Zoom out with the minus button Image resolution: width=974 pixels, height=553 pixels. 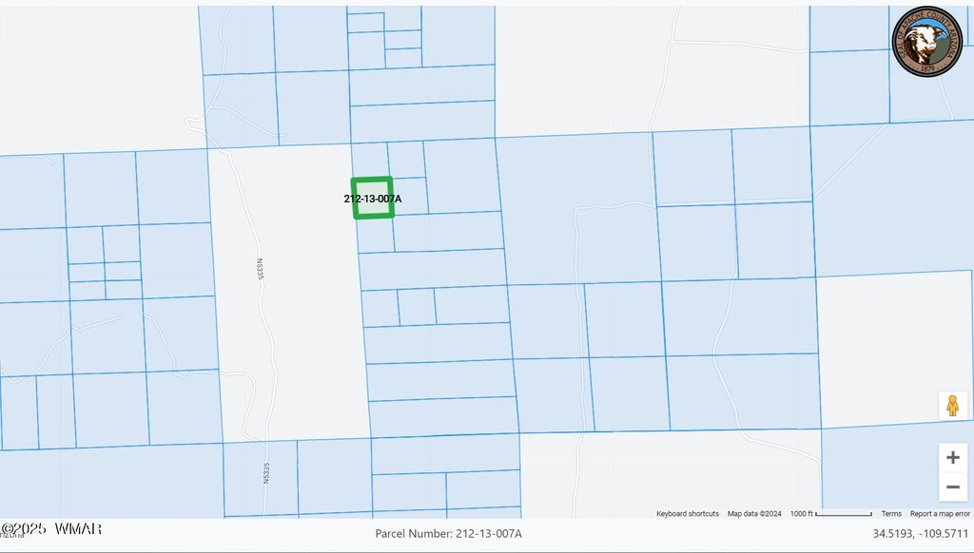[952, 488]
